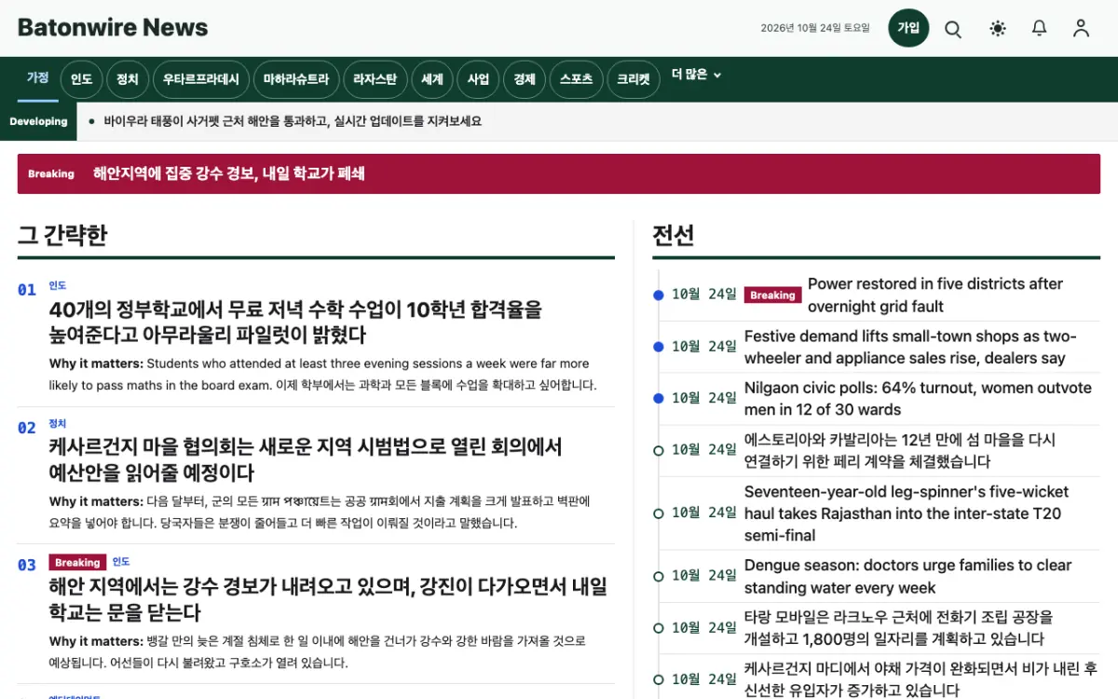Viewport: 1118px width, 699px height.
Task: Open the 사업 business section
Action: click(479, 80)
